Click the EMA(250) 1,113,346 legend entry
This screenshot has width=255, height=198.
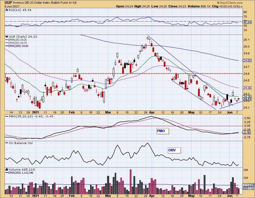[19, 173]
